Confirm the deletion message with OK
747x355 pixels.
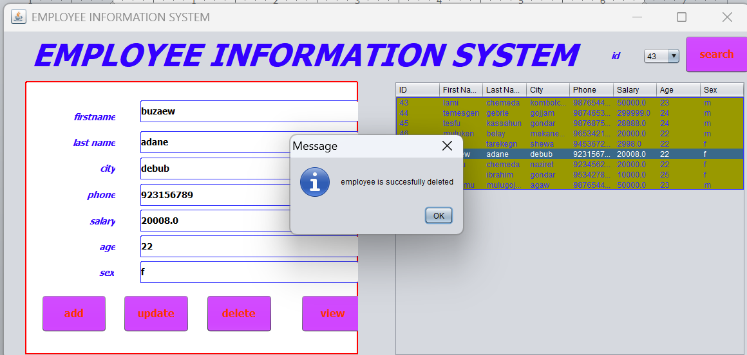tap(439, 215)
